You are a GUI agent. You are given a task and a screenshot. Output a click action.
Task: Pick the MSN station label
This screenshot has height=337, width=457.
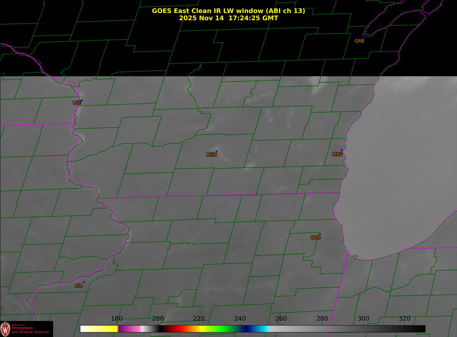click(x=211, y=155)
